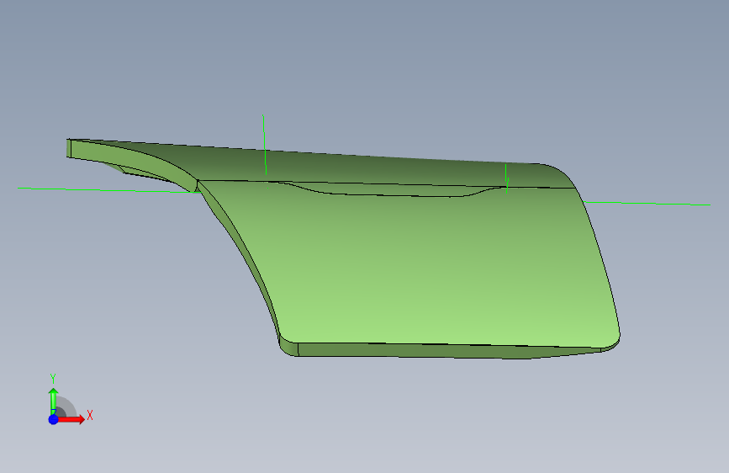Select the left end cap face of the model
729x473 pixels.
tap(69, 148)
